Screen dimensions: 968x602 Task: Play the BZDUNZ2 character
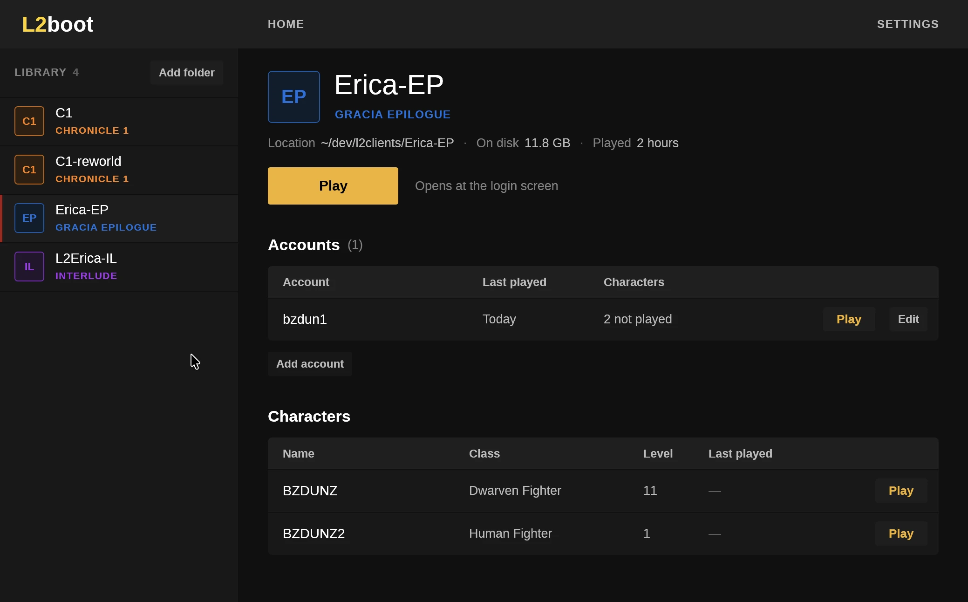point(901,534)
